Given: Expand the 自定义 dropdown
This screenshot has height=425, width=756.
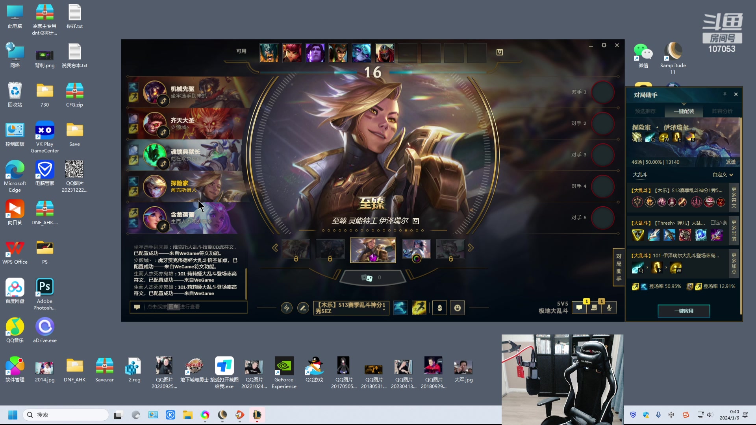Looking at the screenshot, I should [723, 175].
